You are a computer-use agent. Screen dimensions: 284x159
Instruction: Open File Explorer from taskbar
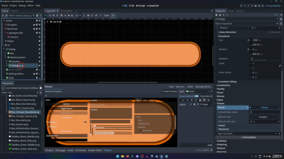coord(122,156)
